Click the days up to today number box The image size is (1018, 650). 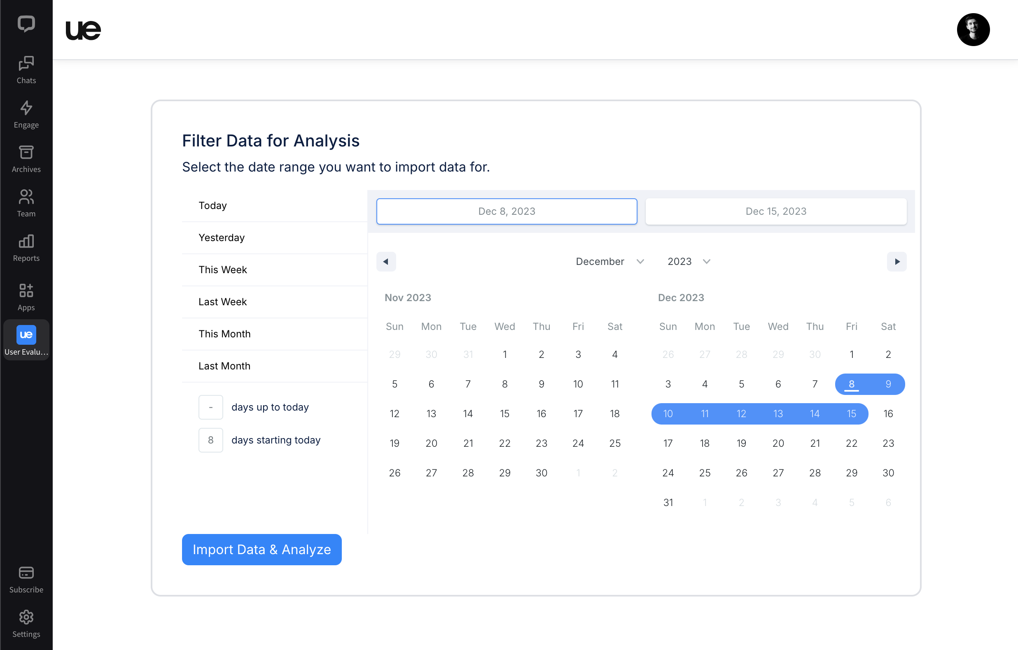pyautogui.click(x=210, y=407)
